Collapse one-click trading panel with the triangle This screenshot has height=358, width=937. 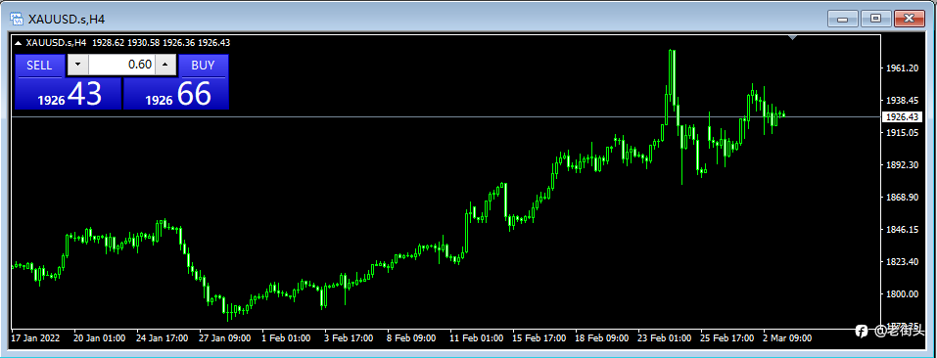coord(18,43)
